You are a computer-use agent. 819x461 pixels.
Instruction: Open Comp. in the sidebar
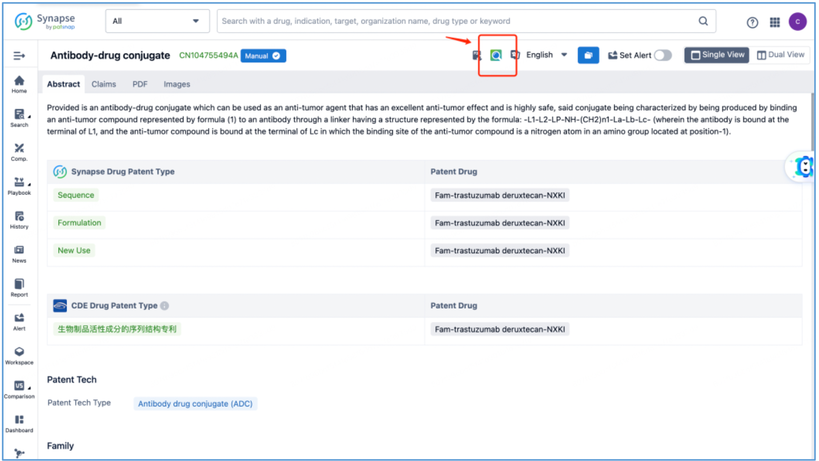pos(19,152)
